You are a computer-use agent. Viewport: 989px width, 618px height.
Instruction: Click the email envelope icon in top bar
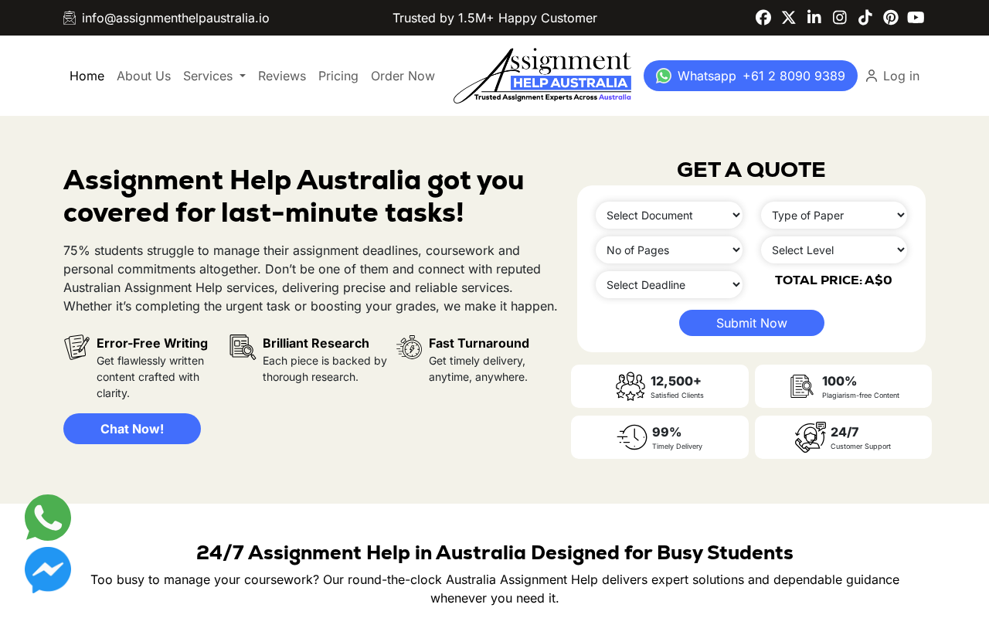point(70,18)
